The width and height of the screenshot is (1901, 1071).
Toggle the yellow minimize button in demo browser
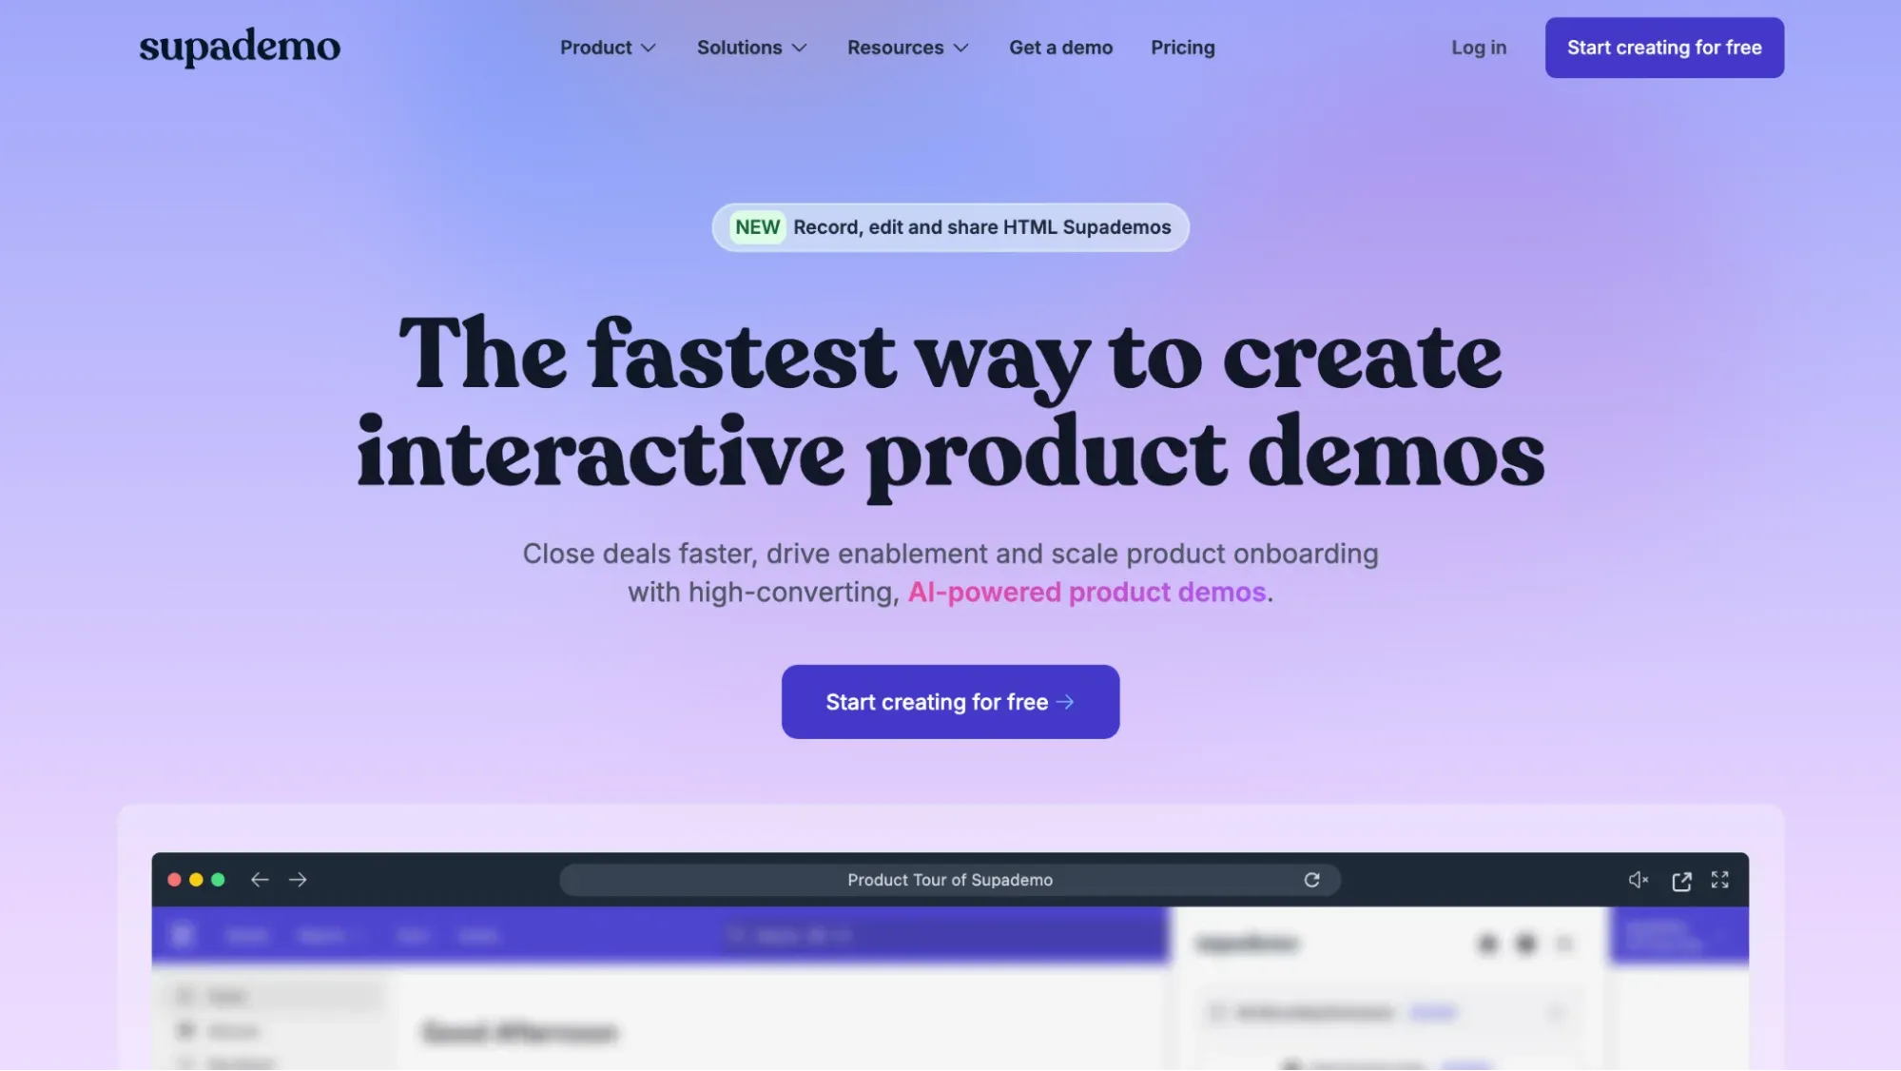[196, 879]
